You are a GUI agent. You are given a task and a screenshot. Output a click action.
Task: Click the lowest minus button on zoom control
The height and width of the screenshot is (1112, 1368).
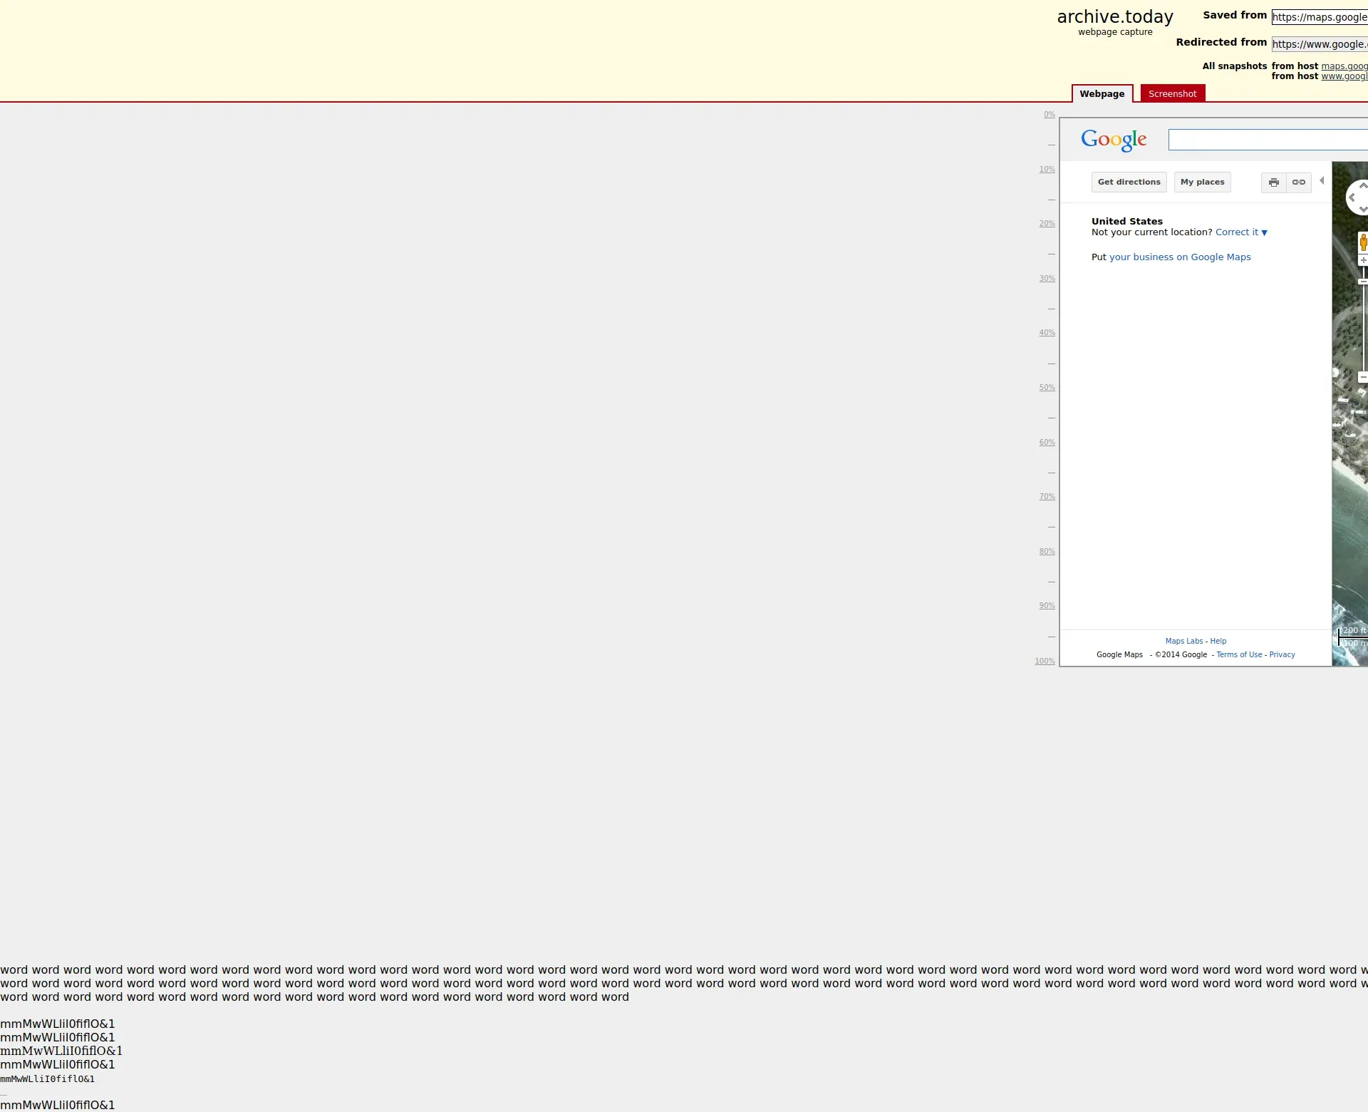pos(1363,377)
